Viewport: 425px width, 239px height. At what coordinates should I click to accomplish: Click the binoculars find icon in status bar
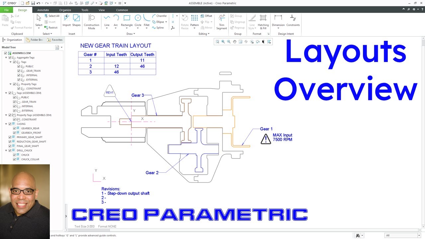(358, 235)
